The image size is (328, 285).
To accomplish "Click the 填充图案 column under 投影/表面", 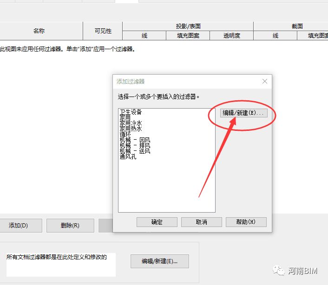I will (188, 36).
